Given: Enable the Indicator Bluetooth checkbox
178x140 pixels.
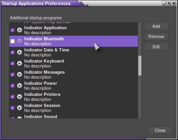Looking at the screenshot, I should 13,41.
